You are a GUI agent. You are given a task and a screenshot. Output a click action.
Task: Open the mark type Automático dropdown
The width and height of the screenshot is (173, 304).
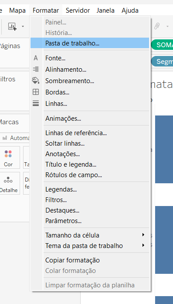point(15,138)
